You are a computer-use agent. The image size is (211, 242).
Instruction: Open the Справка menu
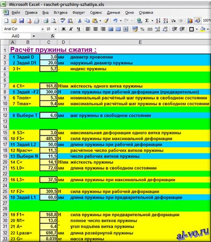(146, 13)
